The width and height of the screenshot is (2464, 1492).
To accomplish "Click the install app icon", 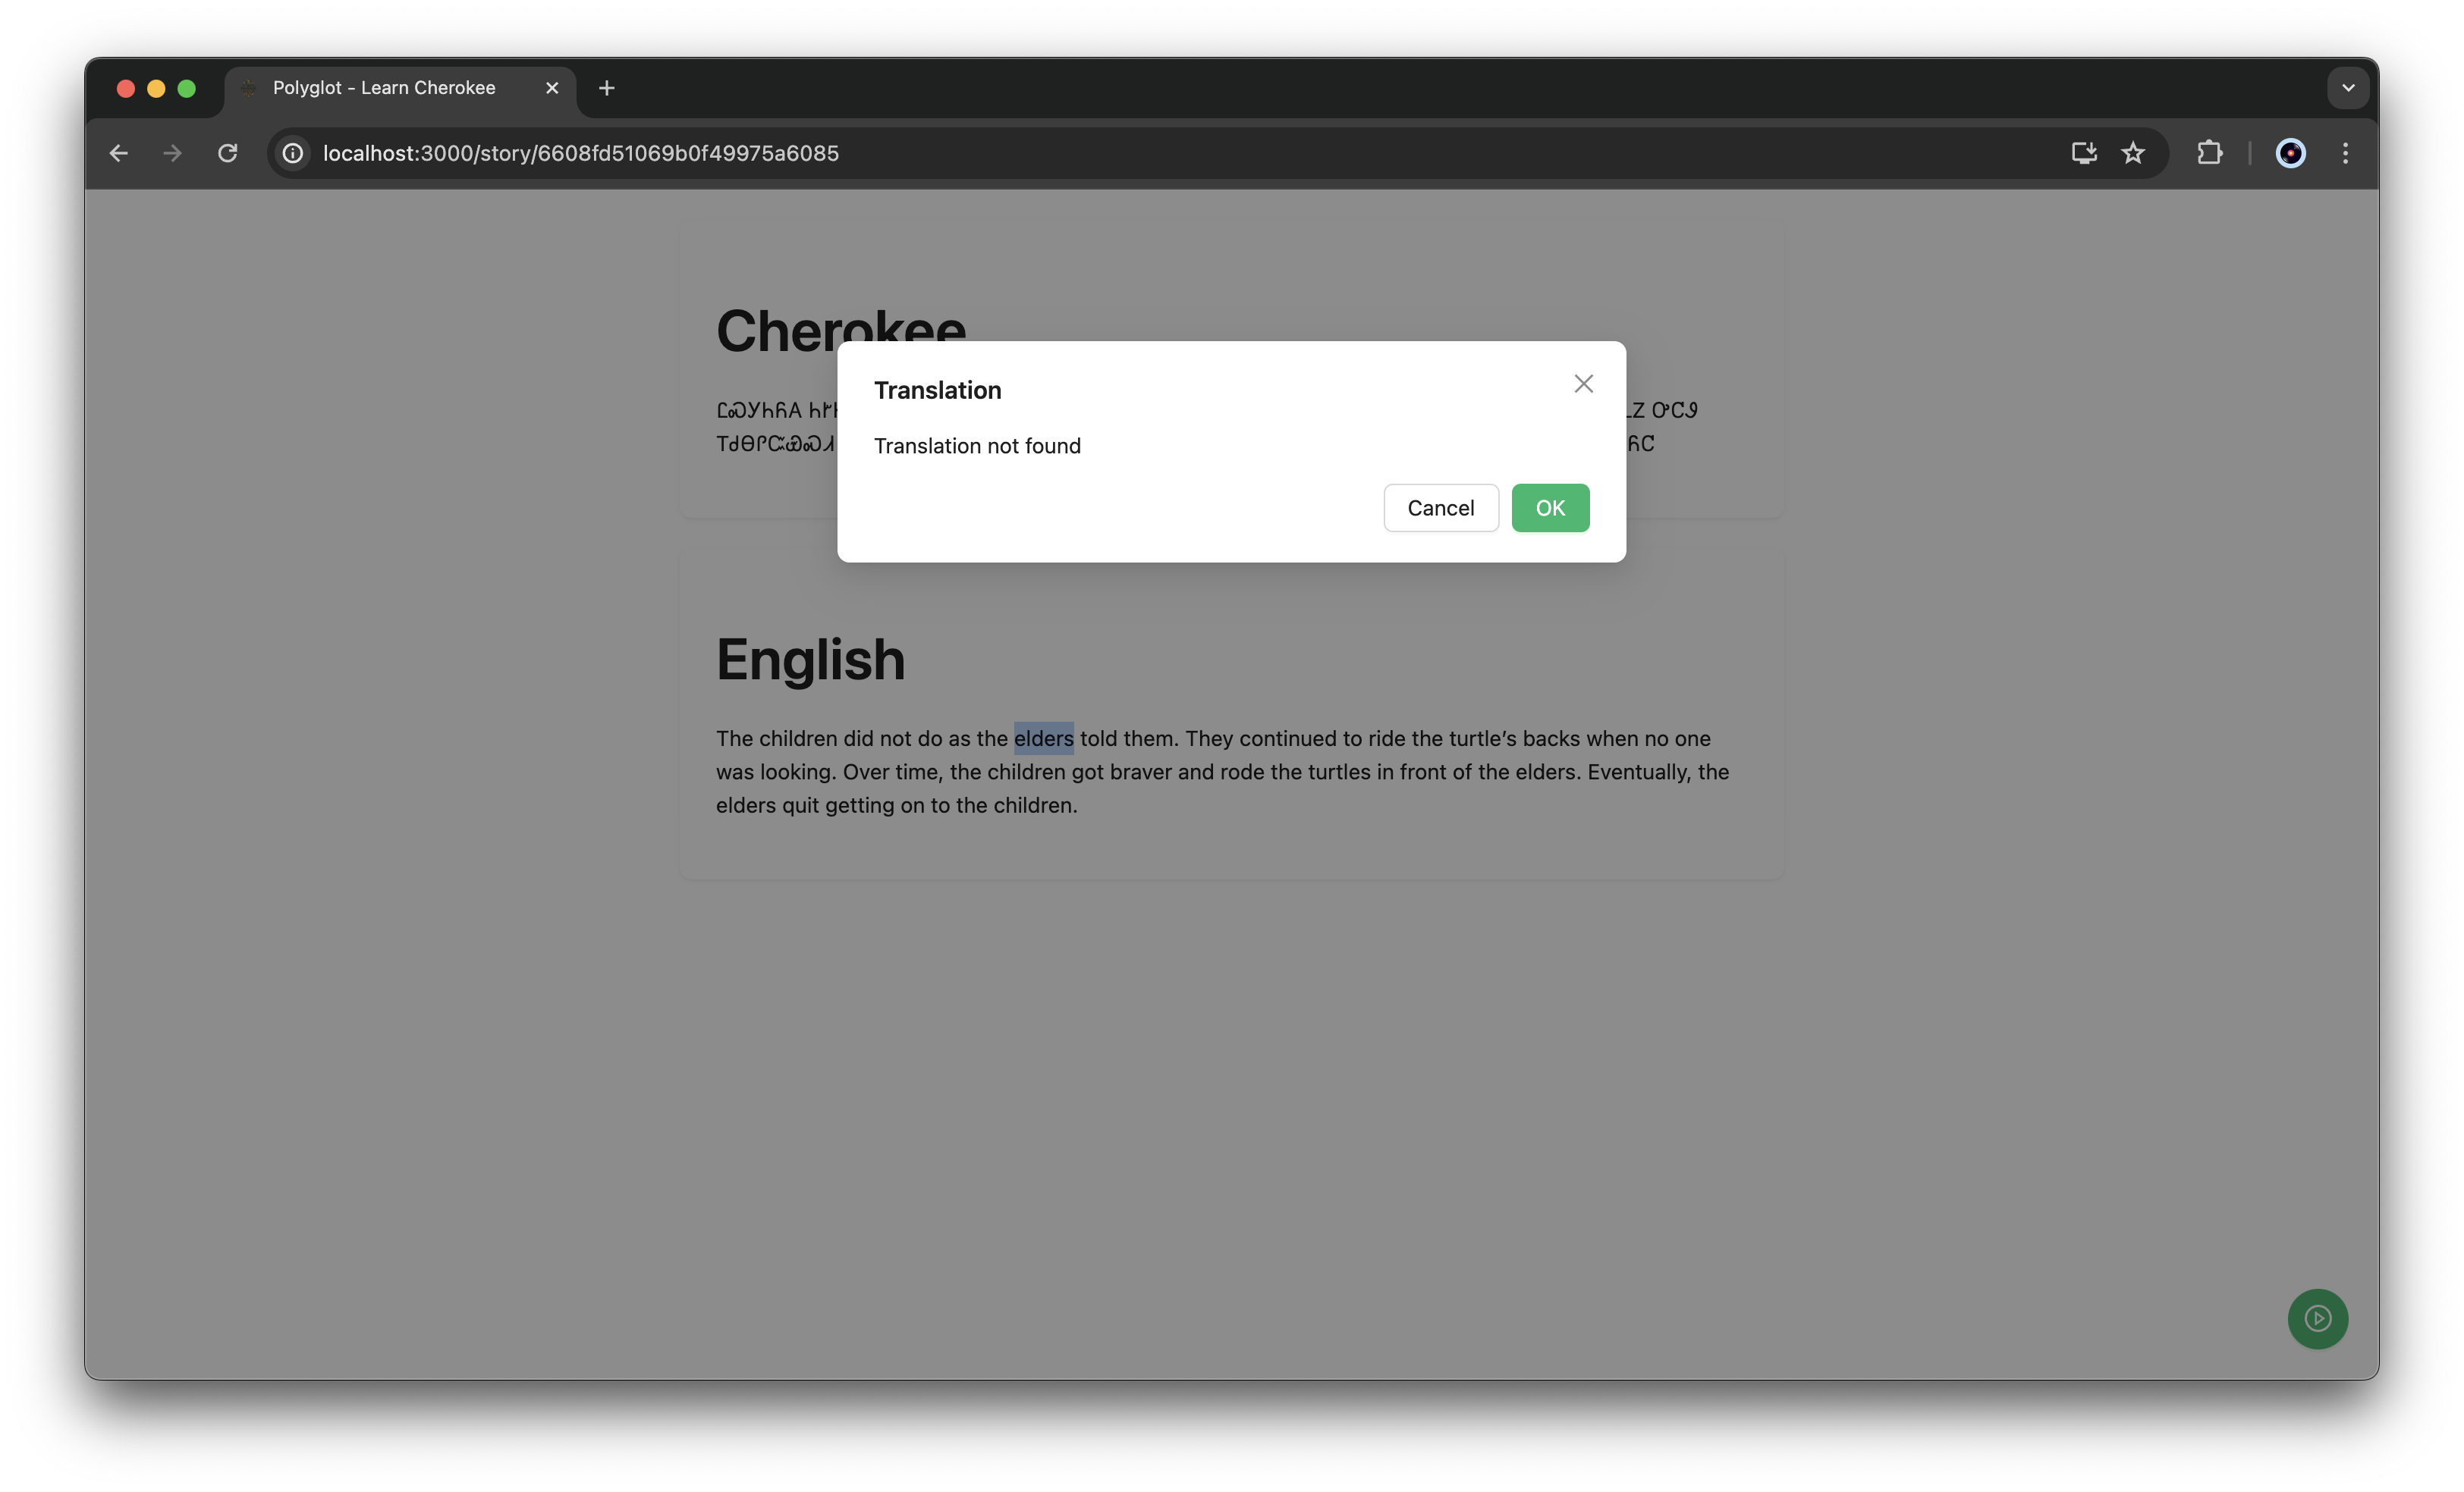I will point(2083,153).
